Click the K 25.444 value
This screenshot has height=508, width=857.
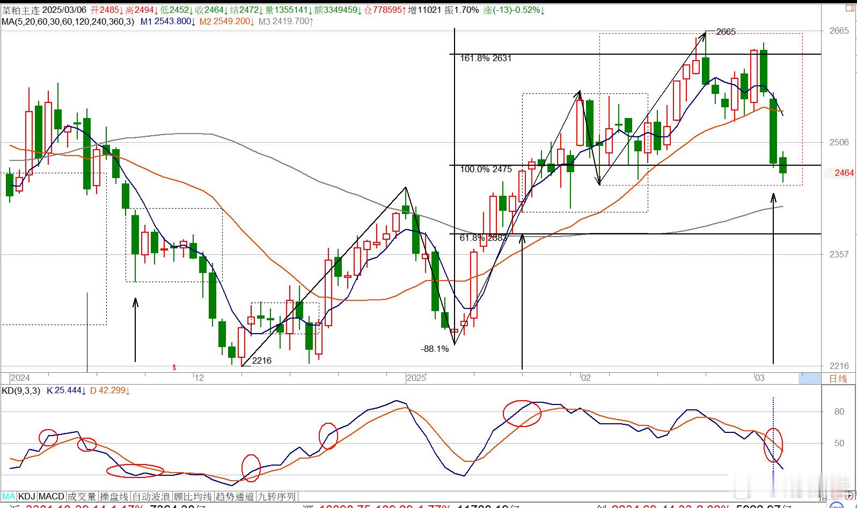pos(67,391)
